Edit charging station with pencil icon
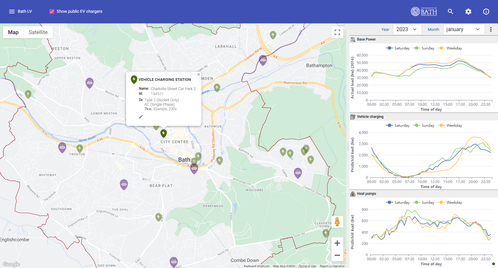498x268 pixels. (141, 117)
